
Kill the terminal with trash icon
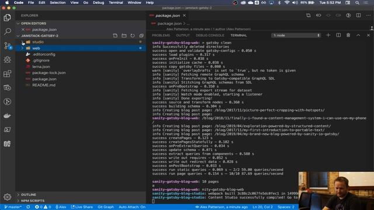pyautogui.click(x=348, y=35)
